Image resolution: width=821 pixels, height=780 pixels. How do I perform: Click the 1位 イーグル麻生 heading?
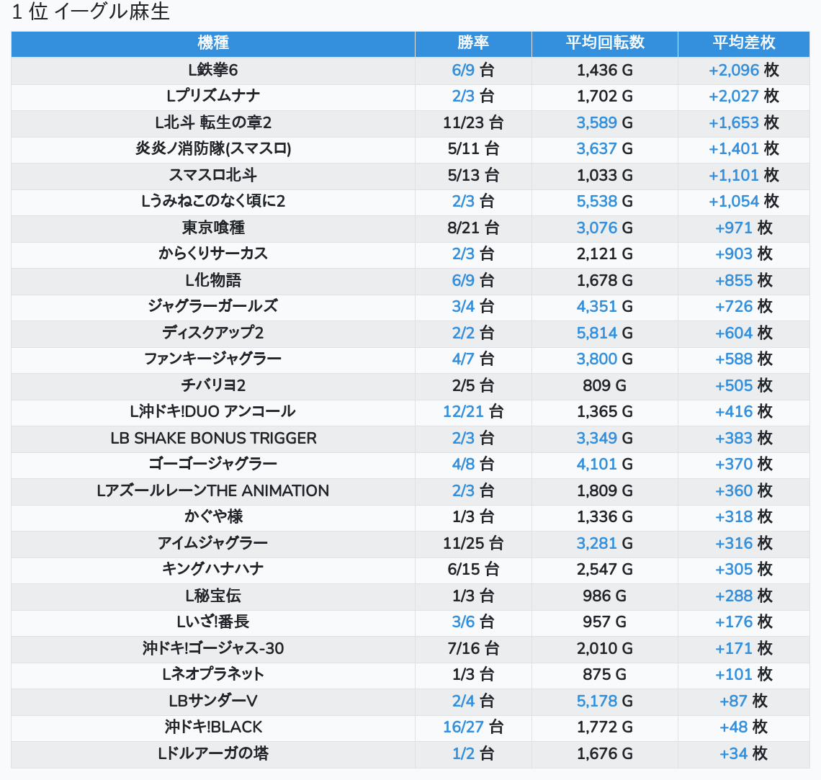coord(91,12)
